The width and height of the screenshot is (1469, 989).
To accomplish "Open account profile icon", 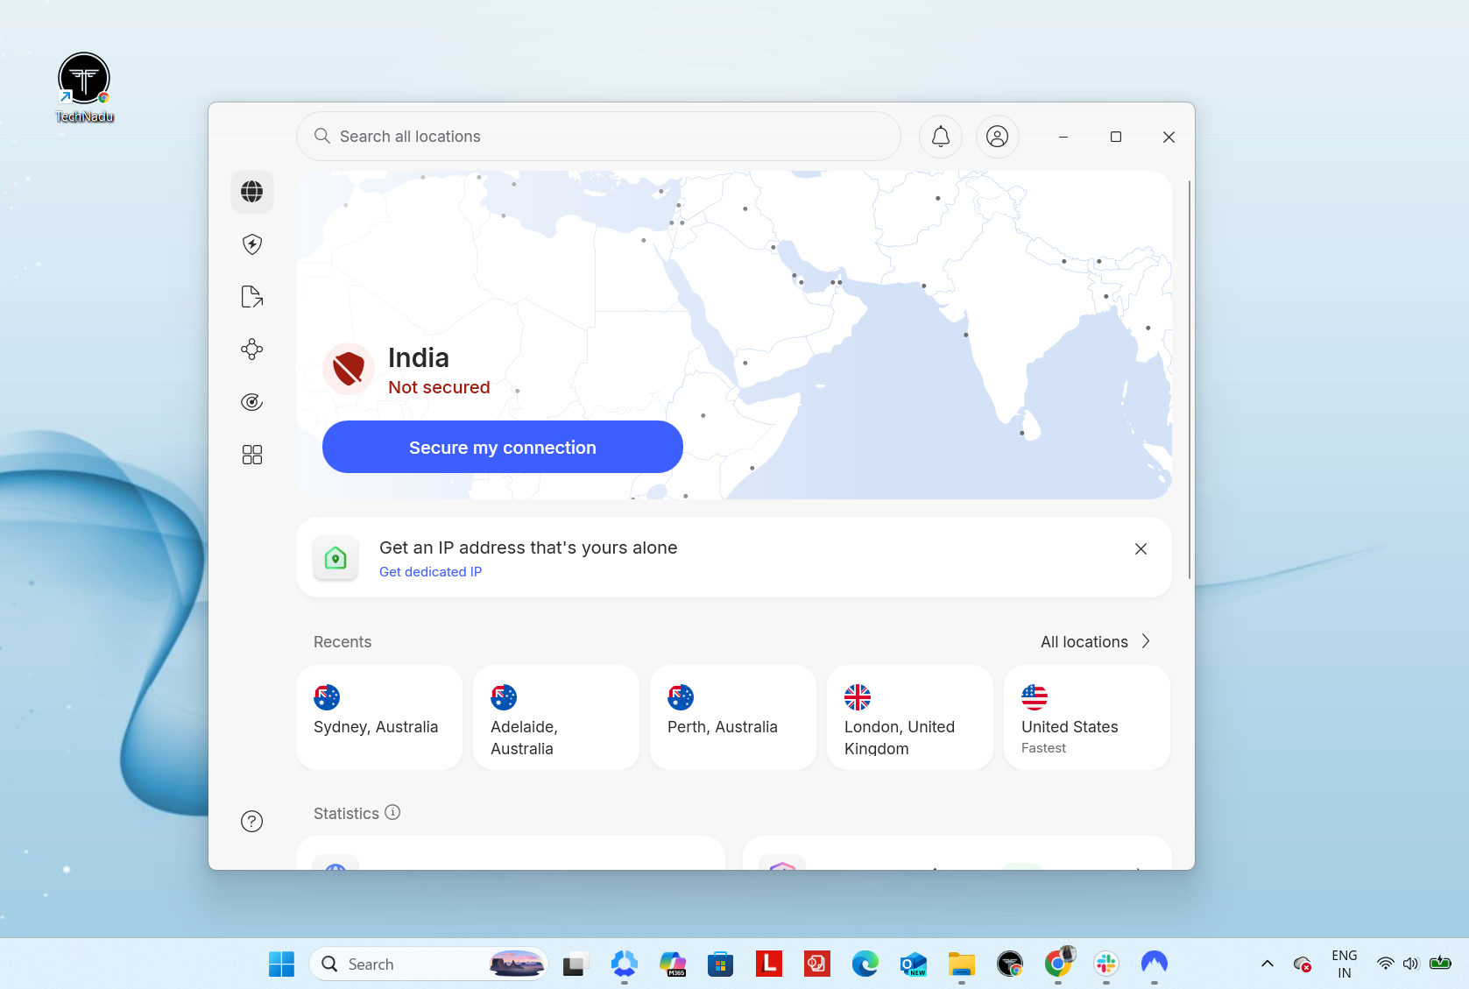I will coord(998,137).
